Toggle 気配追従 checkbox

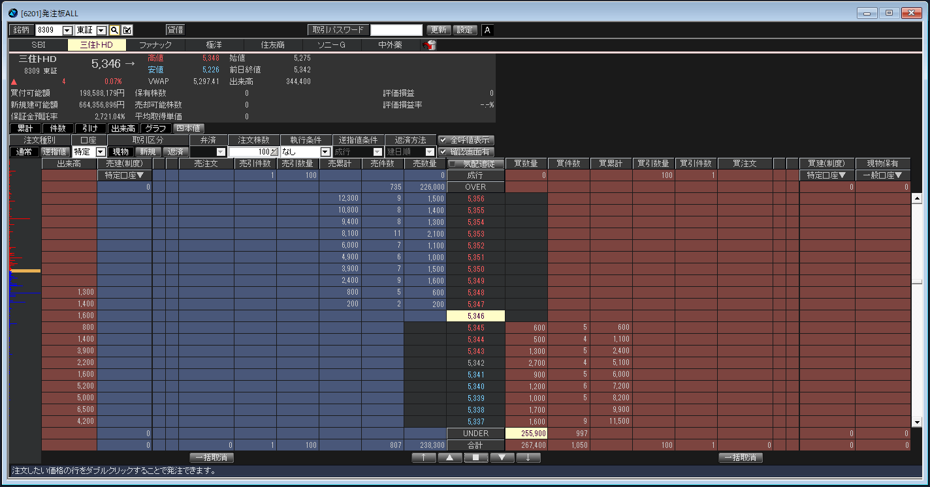[452, 164]
